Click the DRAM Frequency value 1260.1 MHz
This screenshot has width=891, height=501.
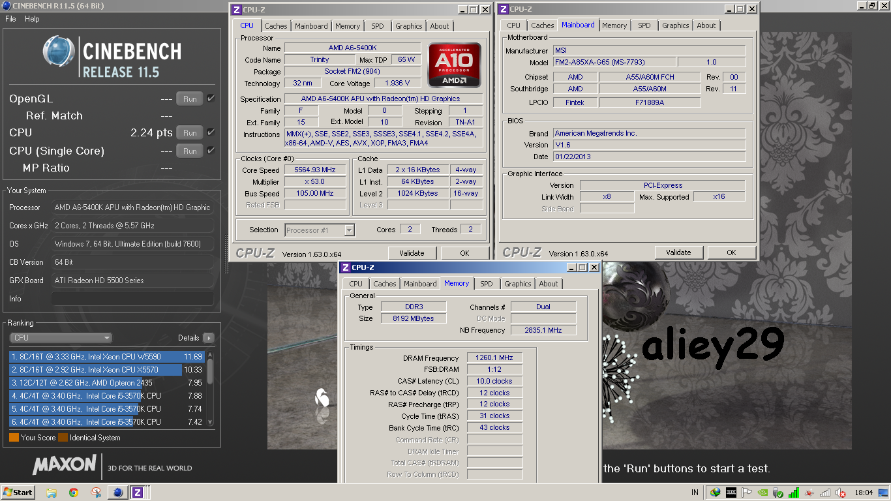click(494, 358)
